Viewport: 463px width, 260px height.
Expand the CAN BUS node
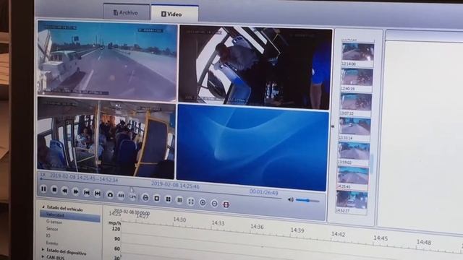43,256
